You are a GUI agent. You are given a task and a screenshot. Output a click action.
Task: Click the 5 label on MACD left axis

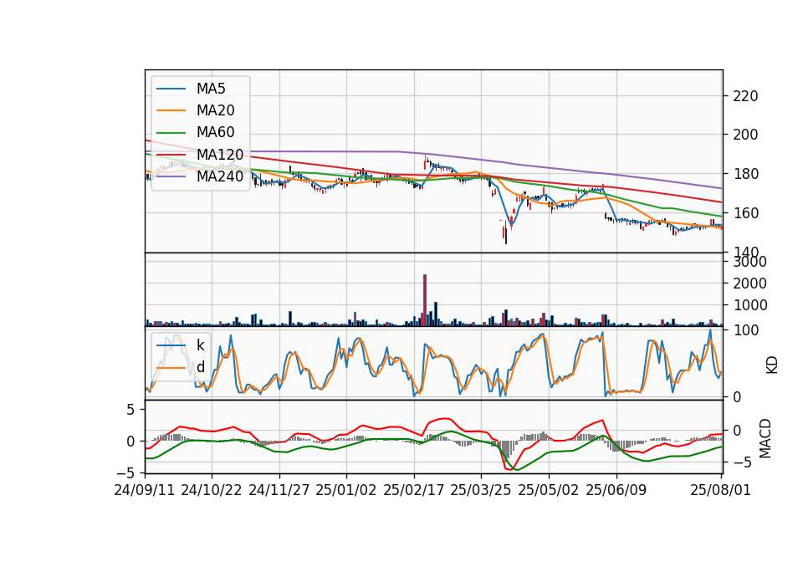(x=130, y=410)
